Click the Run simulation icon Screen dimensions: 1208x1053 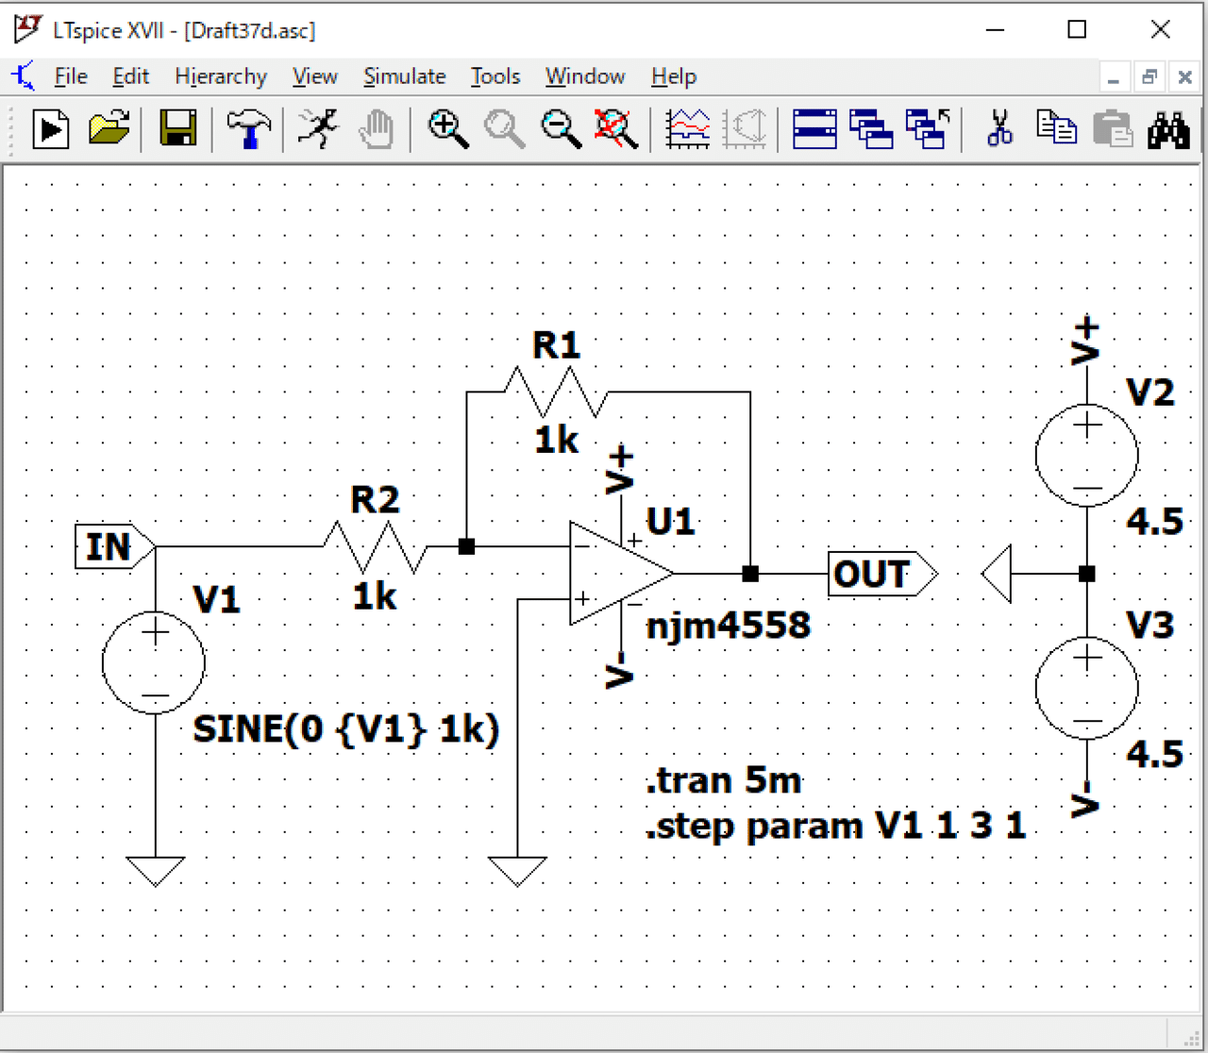click(x=50, y=129)
